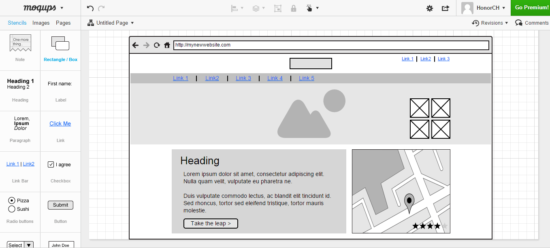The width and height of the screenshot is (550, 248).
Task: Open settings with the gear icon
Action: pyautogui.click(x=430, y=8)
